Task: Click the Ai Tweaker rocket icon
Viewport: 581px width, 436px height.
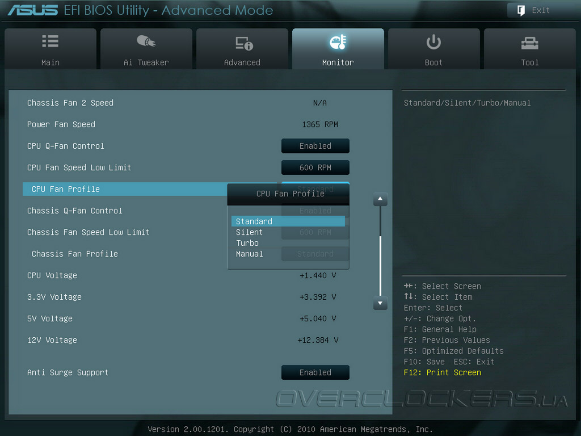Action: [146, 41]
